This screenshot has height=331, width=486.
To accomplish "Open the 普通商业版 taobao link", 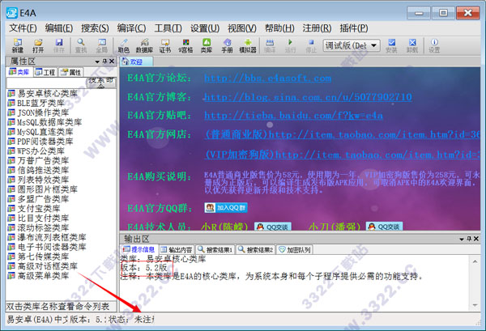I will (x=342, y=134).
